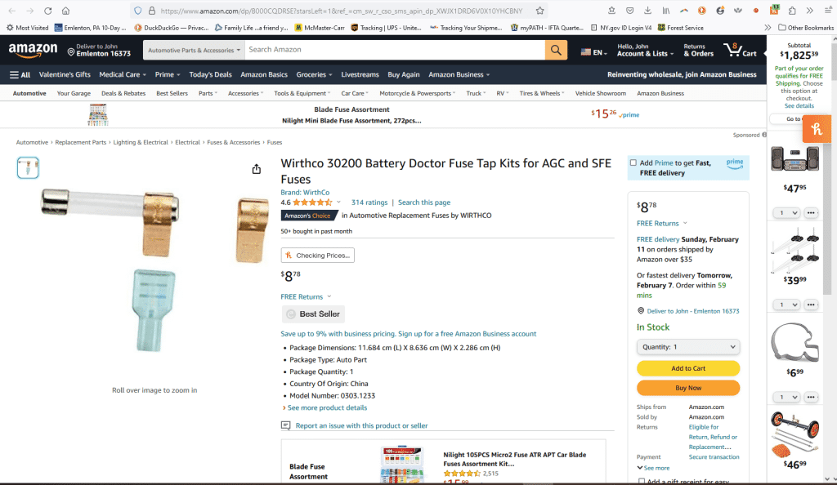Click the browser home icon
This screenshot has width=837, height=485.
tap(66, 11)
